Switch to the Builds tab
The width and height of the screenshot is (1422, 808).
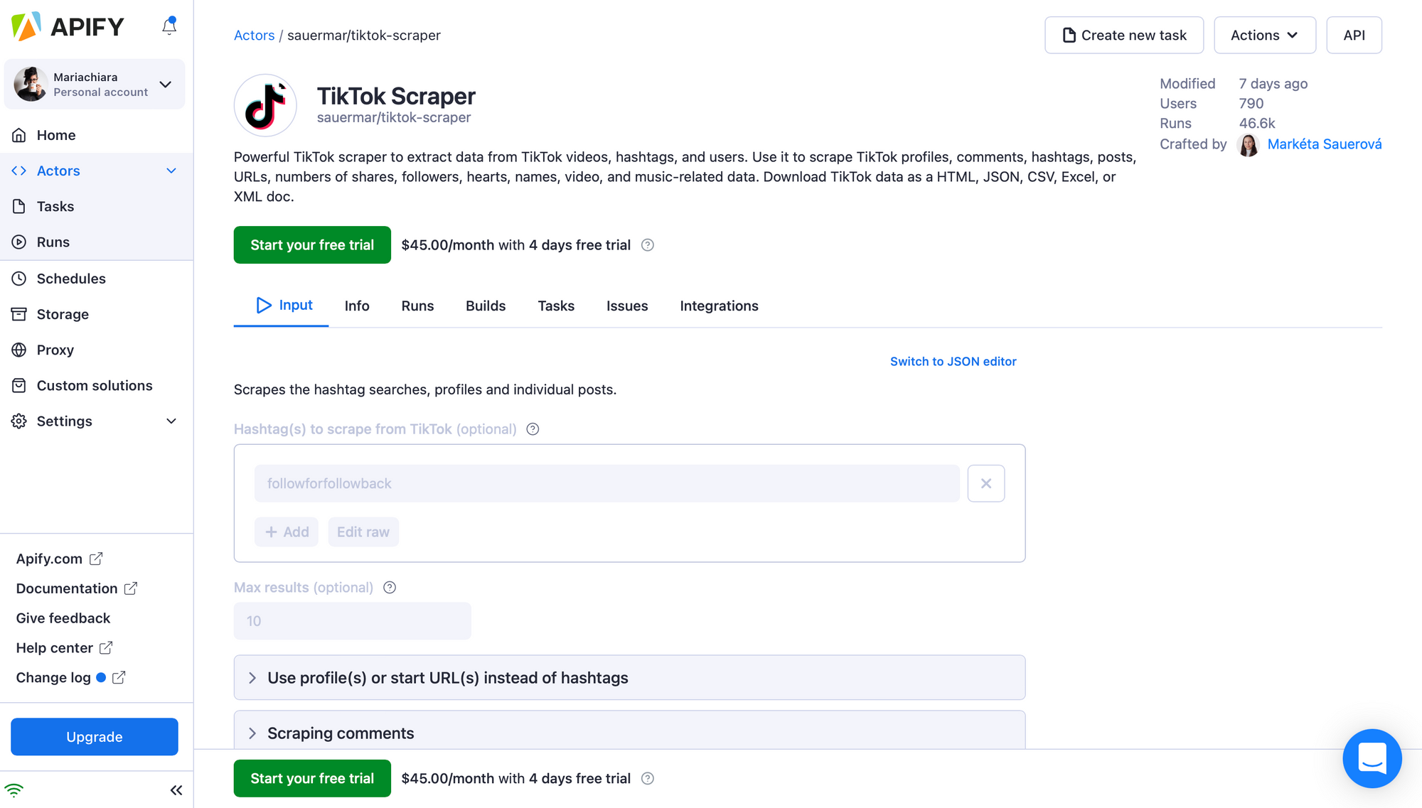point(486,306)
